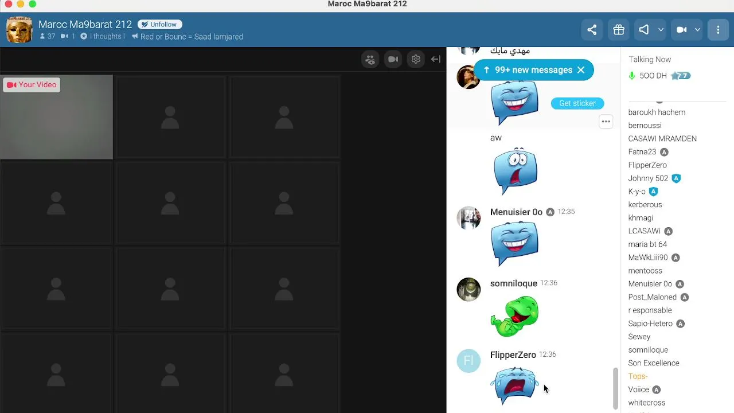Click the blue badge next to Johnny 502
Screen dimensions: 734x413
click(676, 178)
